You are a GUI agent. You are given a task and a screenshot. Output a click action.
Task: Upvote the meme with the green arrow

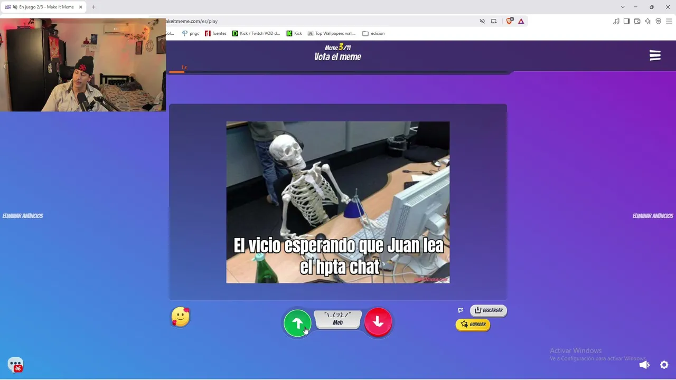point(297,323)
